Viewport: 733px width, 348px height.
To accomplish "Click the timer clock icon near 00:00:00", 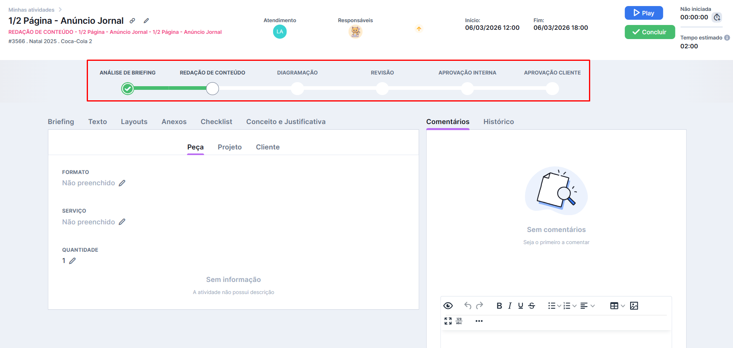I will [717, 17].
